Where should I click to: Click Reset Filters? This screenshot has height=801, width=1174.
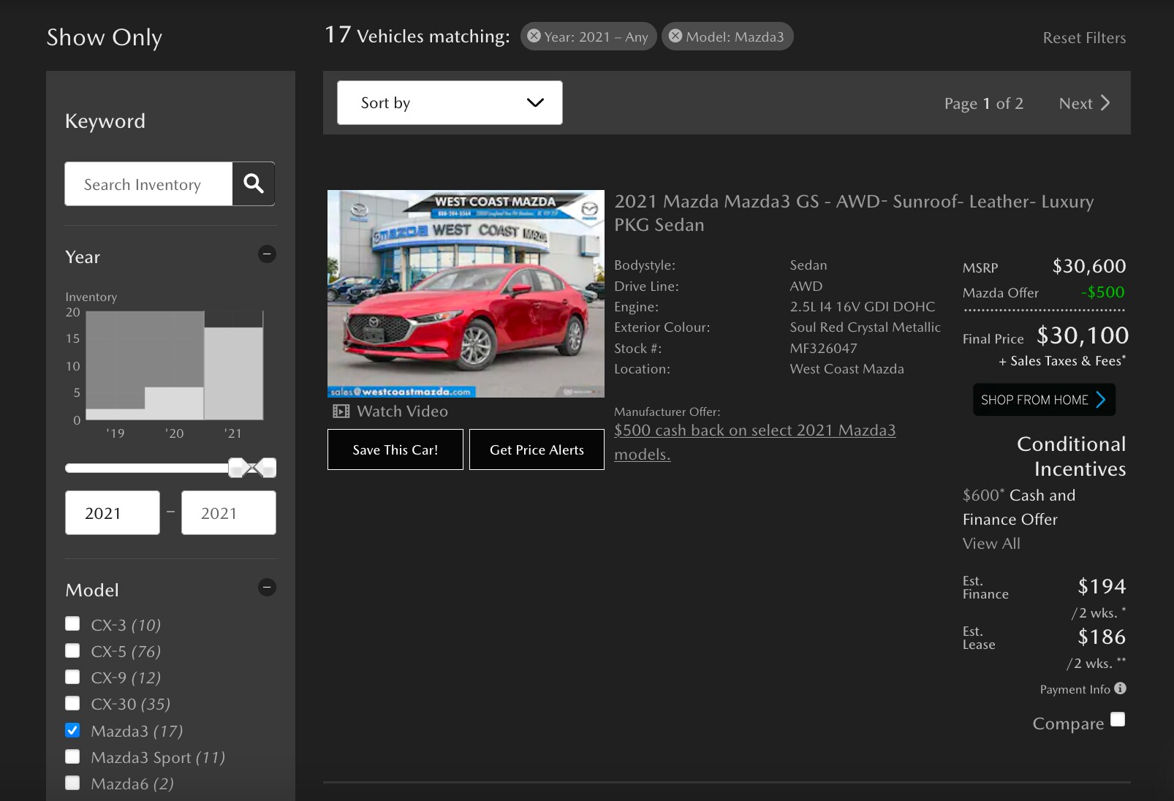pos(1084,37)
